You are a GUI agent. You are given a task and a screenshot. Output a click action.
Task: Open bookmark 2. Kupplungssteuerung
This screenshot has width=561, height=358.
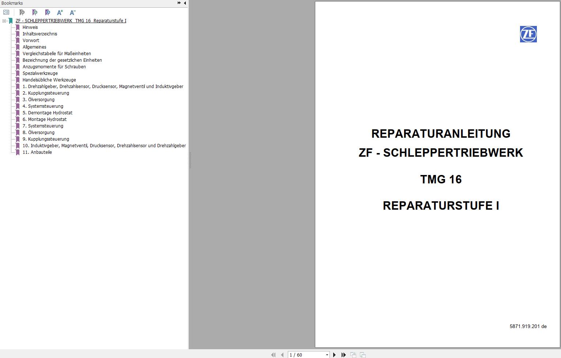46,93
